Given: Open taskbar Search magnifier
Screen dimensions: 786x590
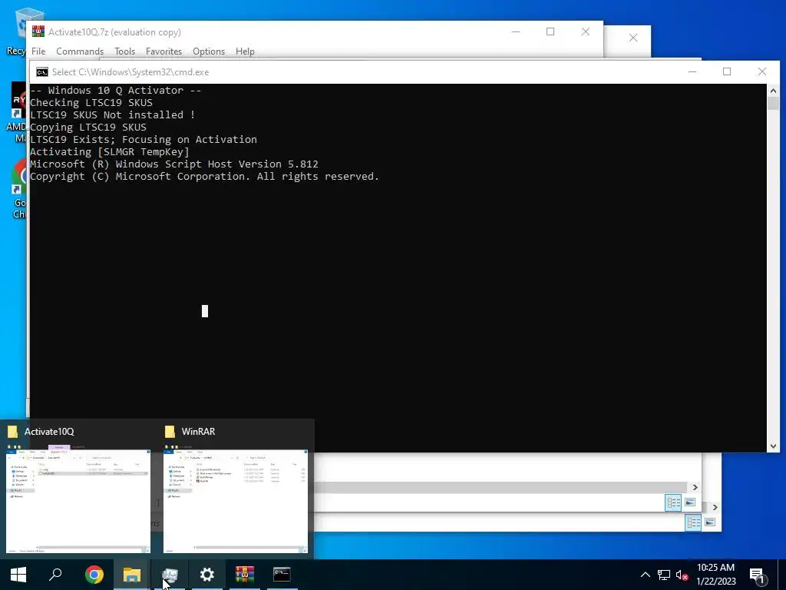Looking at the screenshot, I should click(55, 575).
